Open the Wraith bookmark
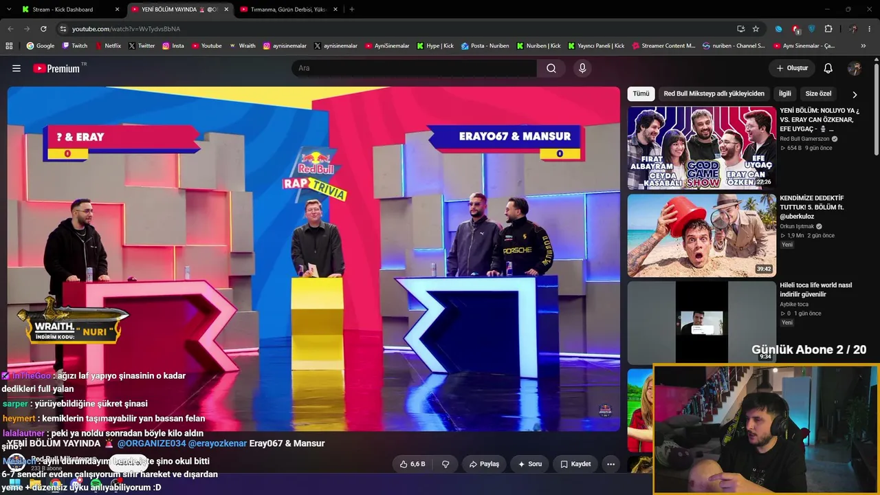Screen dimensions: 880x495 [x=242, y=46]
